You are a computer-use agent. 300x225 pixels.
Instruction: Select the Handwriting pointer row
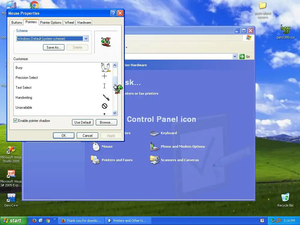[63, 97]
